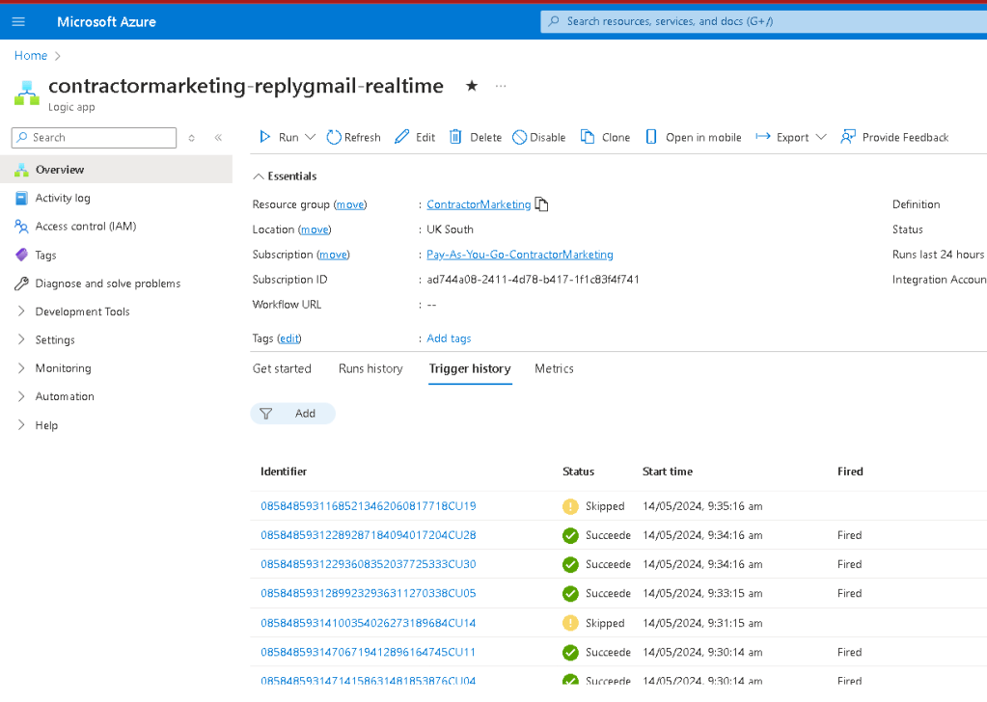The width and height of the screenshot is (987, 702).
Task: Click the Activity log book icon
Action: (x=21, y=198)
